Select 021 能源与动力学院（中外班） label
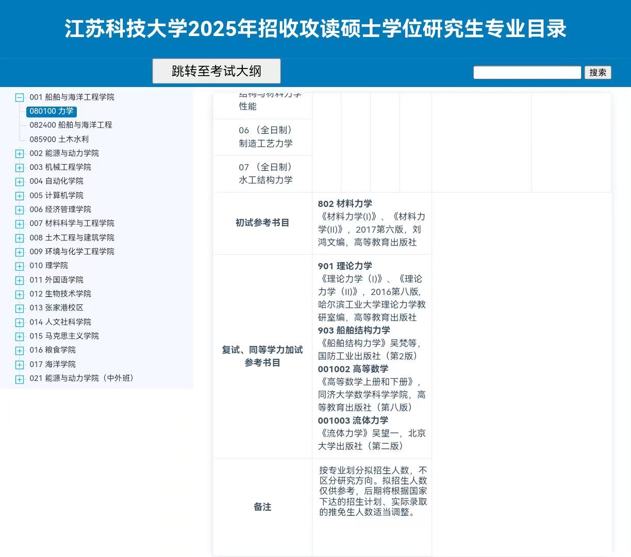The image size is (631, 557). tap(83, 378)
